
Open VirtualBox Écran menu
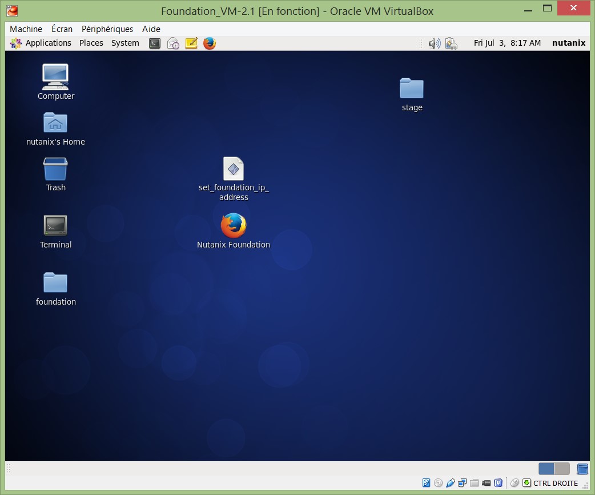click(x=62, y=29)
